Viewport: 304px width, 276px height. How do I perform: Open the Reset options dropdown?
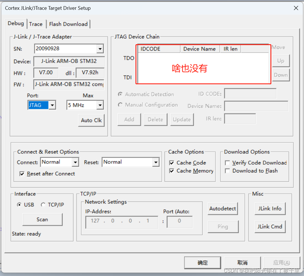click(x=156, y=162)
